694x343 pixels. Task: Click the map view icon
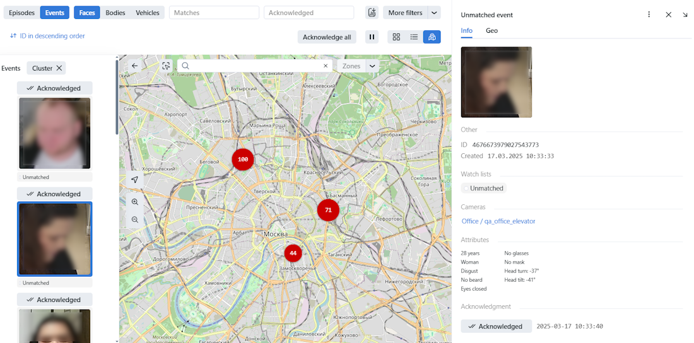point(432,37)
